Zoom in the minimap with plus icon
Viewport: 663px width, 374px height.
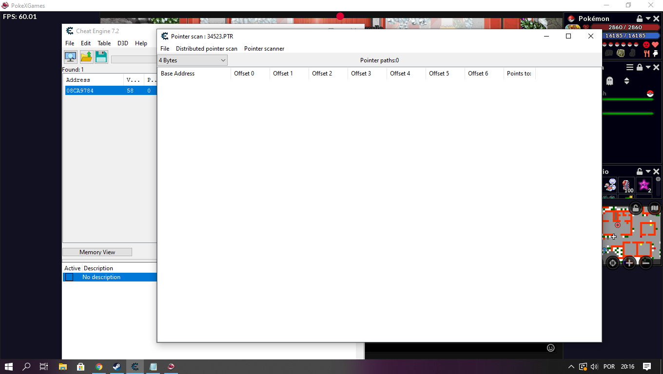tap(629, 263)
